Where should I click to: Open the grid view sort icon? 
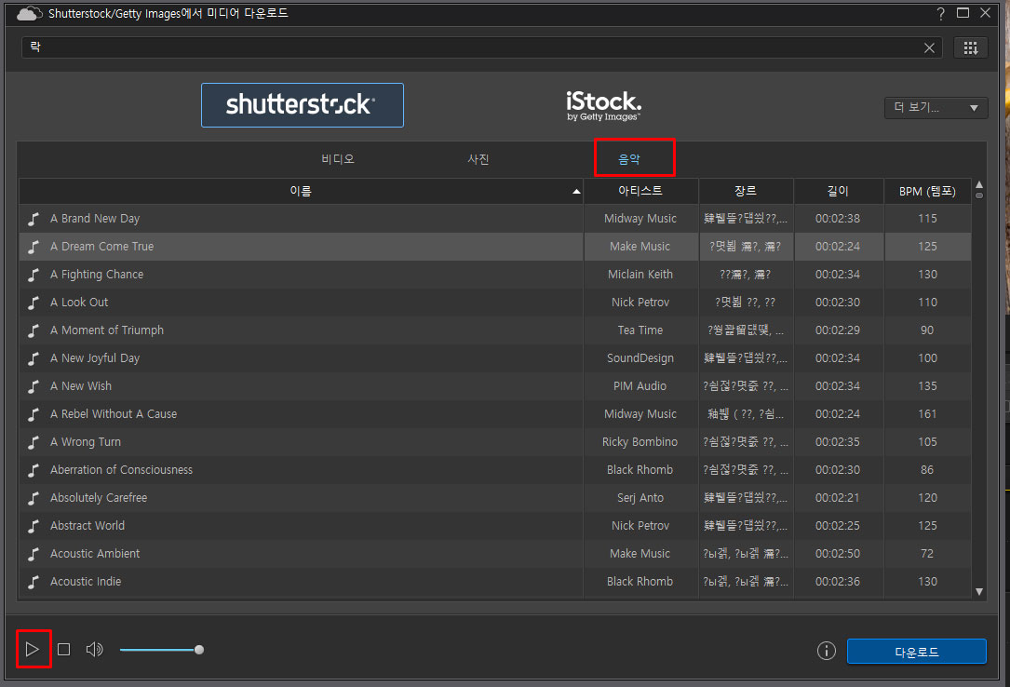[x=970, y=47]
